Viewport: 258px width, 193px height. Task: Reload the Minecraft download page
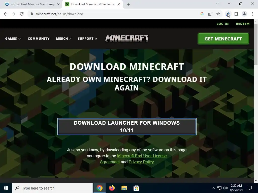pos(22,14)
